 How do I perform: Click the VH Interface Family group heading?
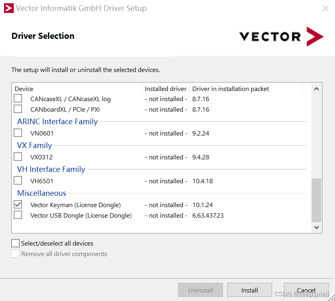point(51,169)
